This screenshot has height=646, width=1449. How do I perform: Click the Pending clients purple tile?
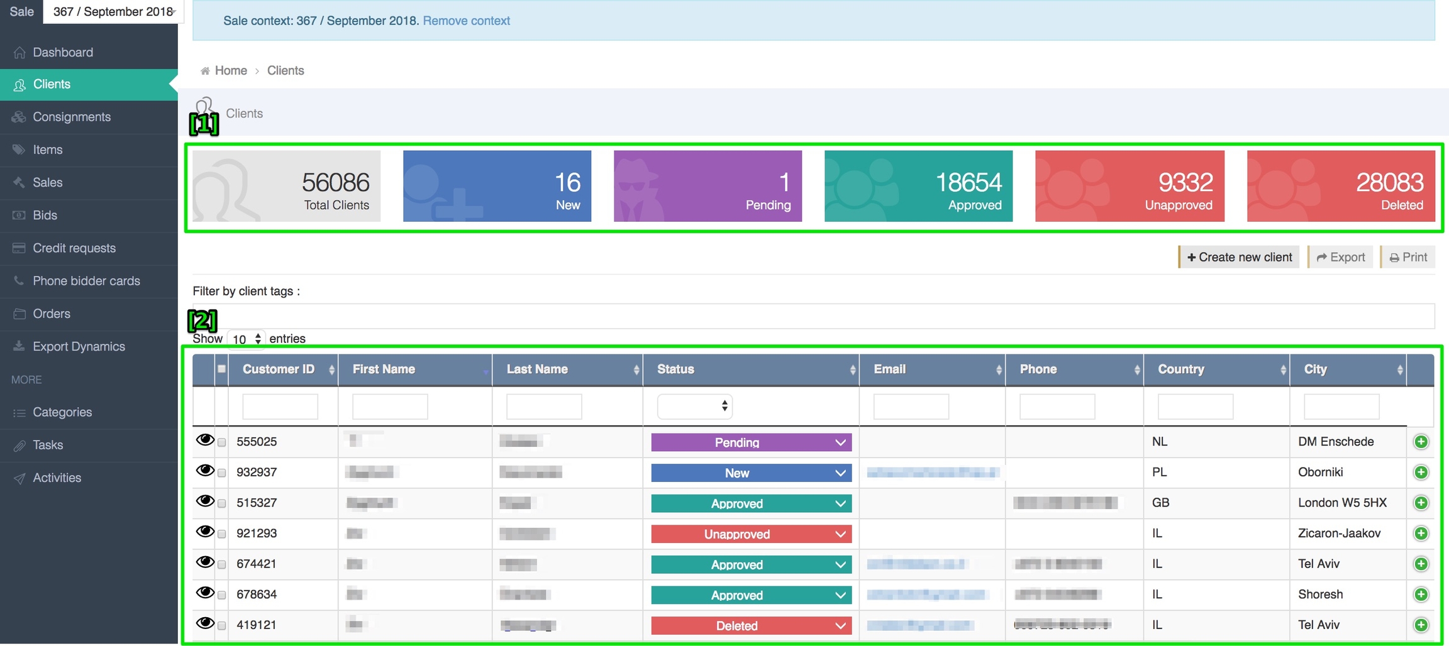[708, 186]
